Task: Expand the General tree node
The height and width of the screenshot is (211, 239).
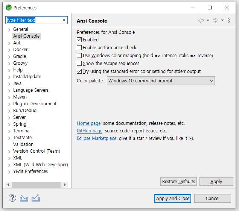Action: pos(9,30)
